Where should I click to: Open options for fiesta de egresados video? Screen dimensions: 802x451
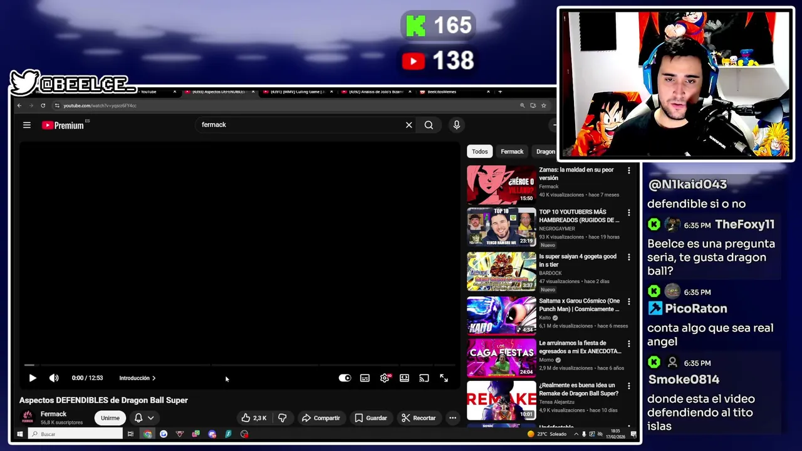pyautogui.click(x=629, y=343)
